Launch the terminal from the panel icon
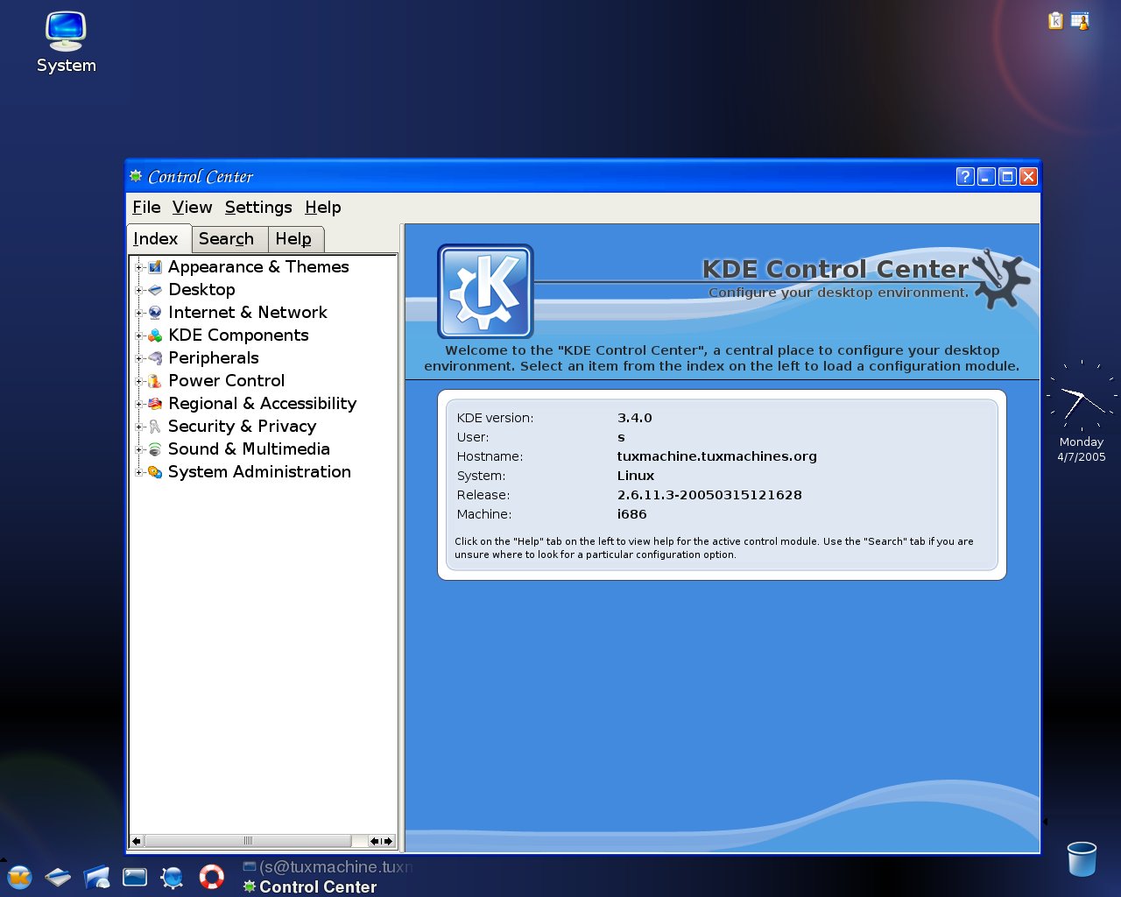 coord(135,877)
